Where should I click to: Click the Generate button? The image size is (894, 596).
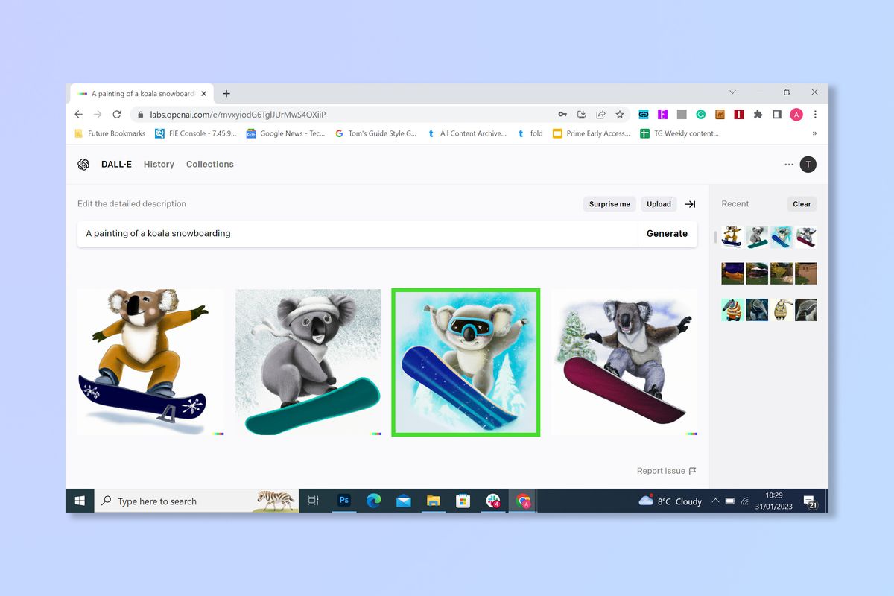pyautogui.click(x=668, y=233)
